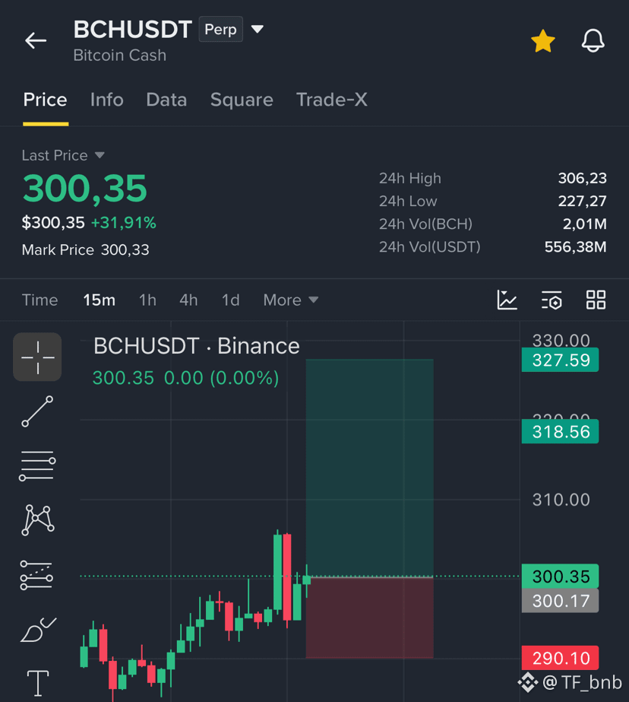Click the 300.17 entry price label
Screen dimensions: 629x702
560,601
